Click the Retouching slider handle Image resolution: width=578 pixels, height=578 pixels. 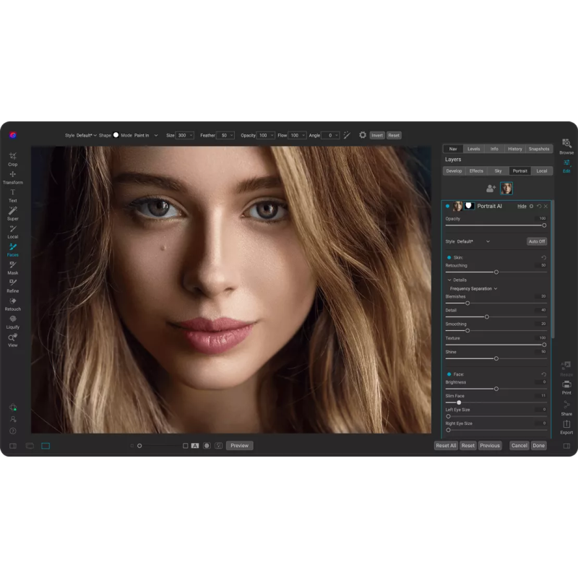click(496, 272)
